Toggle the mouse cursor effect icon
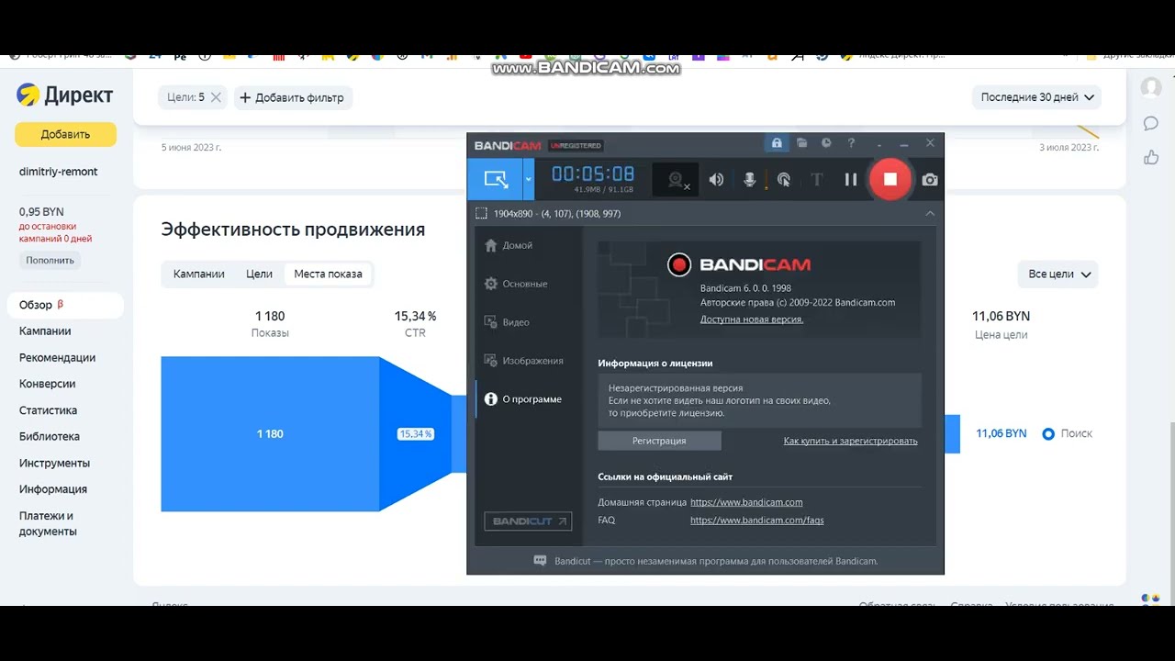Screen dimensions: 1175x661 pos(783,180)
